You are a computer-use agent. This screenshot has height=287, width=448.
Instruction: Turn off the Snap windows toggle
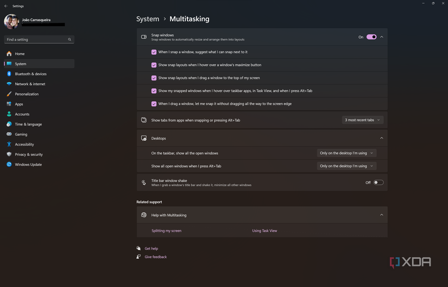tap(371, 37)
